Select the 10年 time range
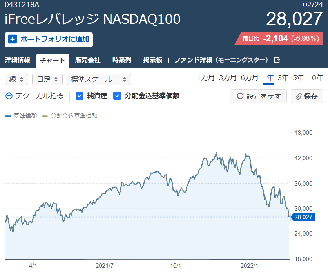Viewport: 328px width, 272px height. (315, 78)
